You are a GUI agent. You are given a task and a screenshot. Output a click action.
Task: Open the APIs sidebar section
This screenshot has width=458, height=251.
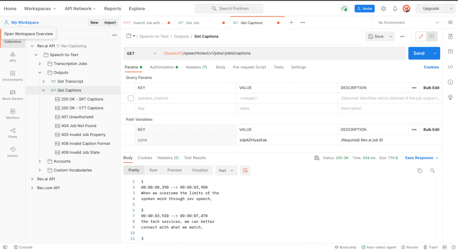click(13, 57)
